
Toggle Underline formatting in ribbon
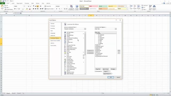(19, 9)
